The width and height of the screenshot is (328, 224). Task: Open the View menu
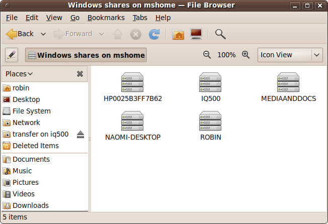(x=54, y=18)
